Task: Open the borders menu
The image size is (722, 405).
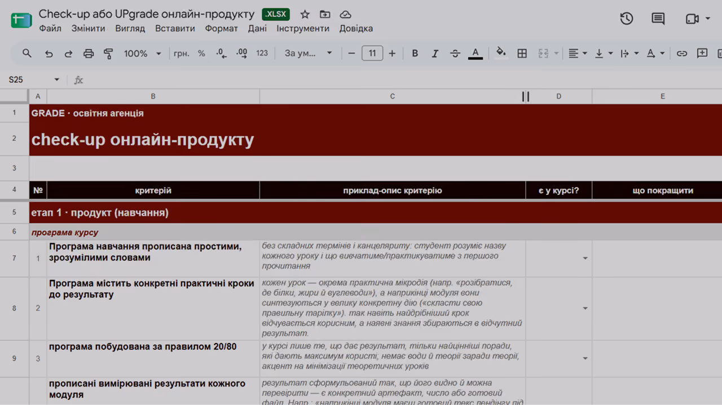Action: [x=522, y=54]
